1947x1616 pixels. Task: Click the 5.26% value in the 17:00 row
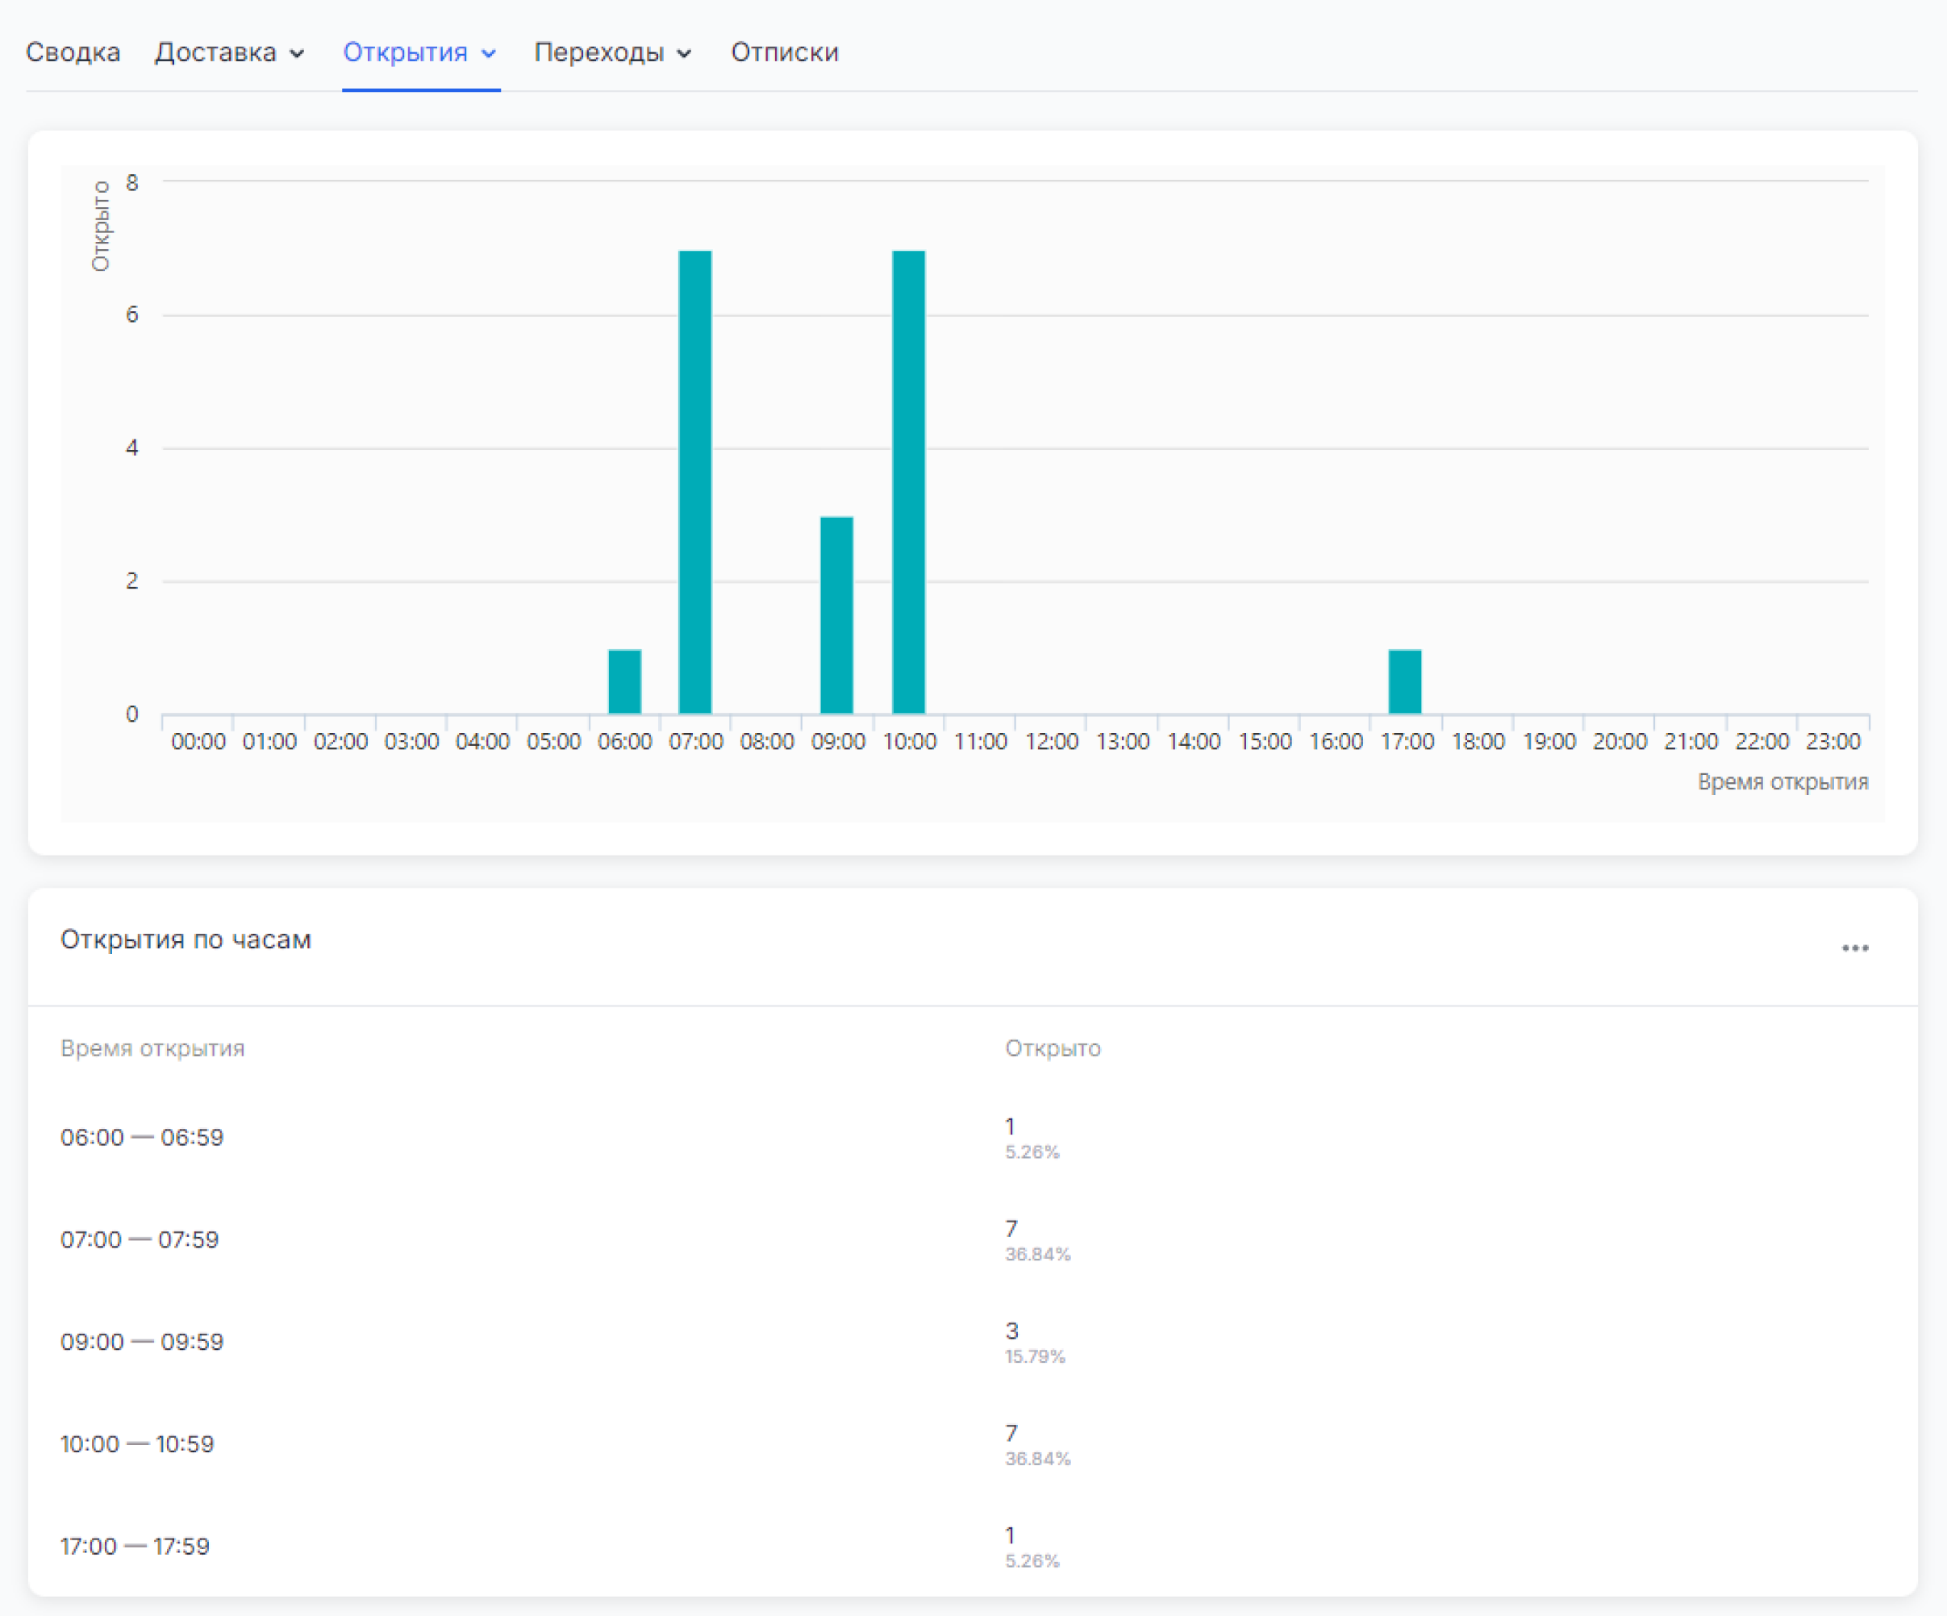click(x=1032, y=1561)
